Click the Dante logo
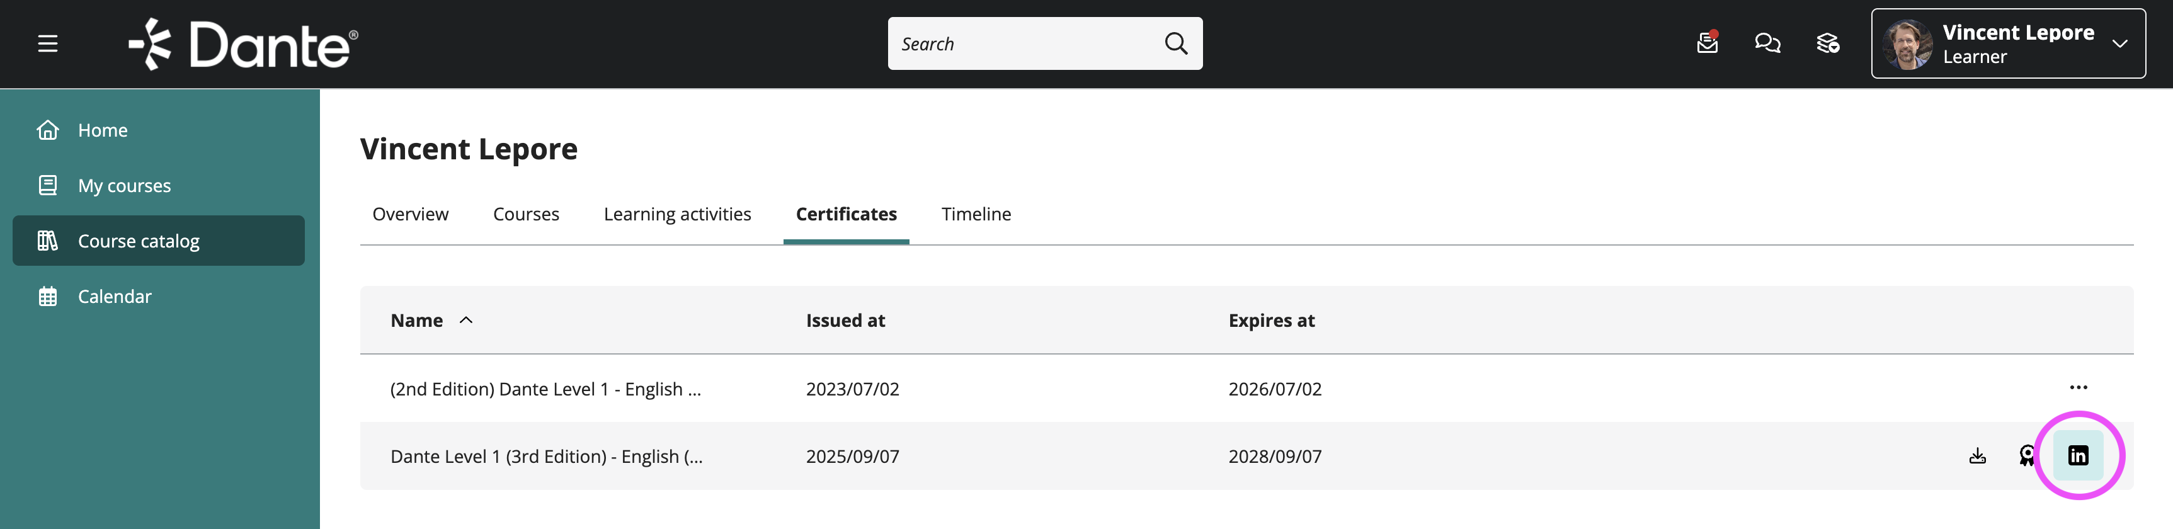 [244, 44]
